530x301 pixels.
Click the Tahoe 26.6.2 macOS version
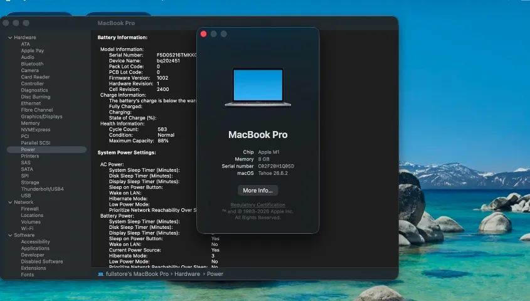tap(273, 173)
